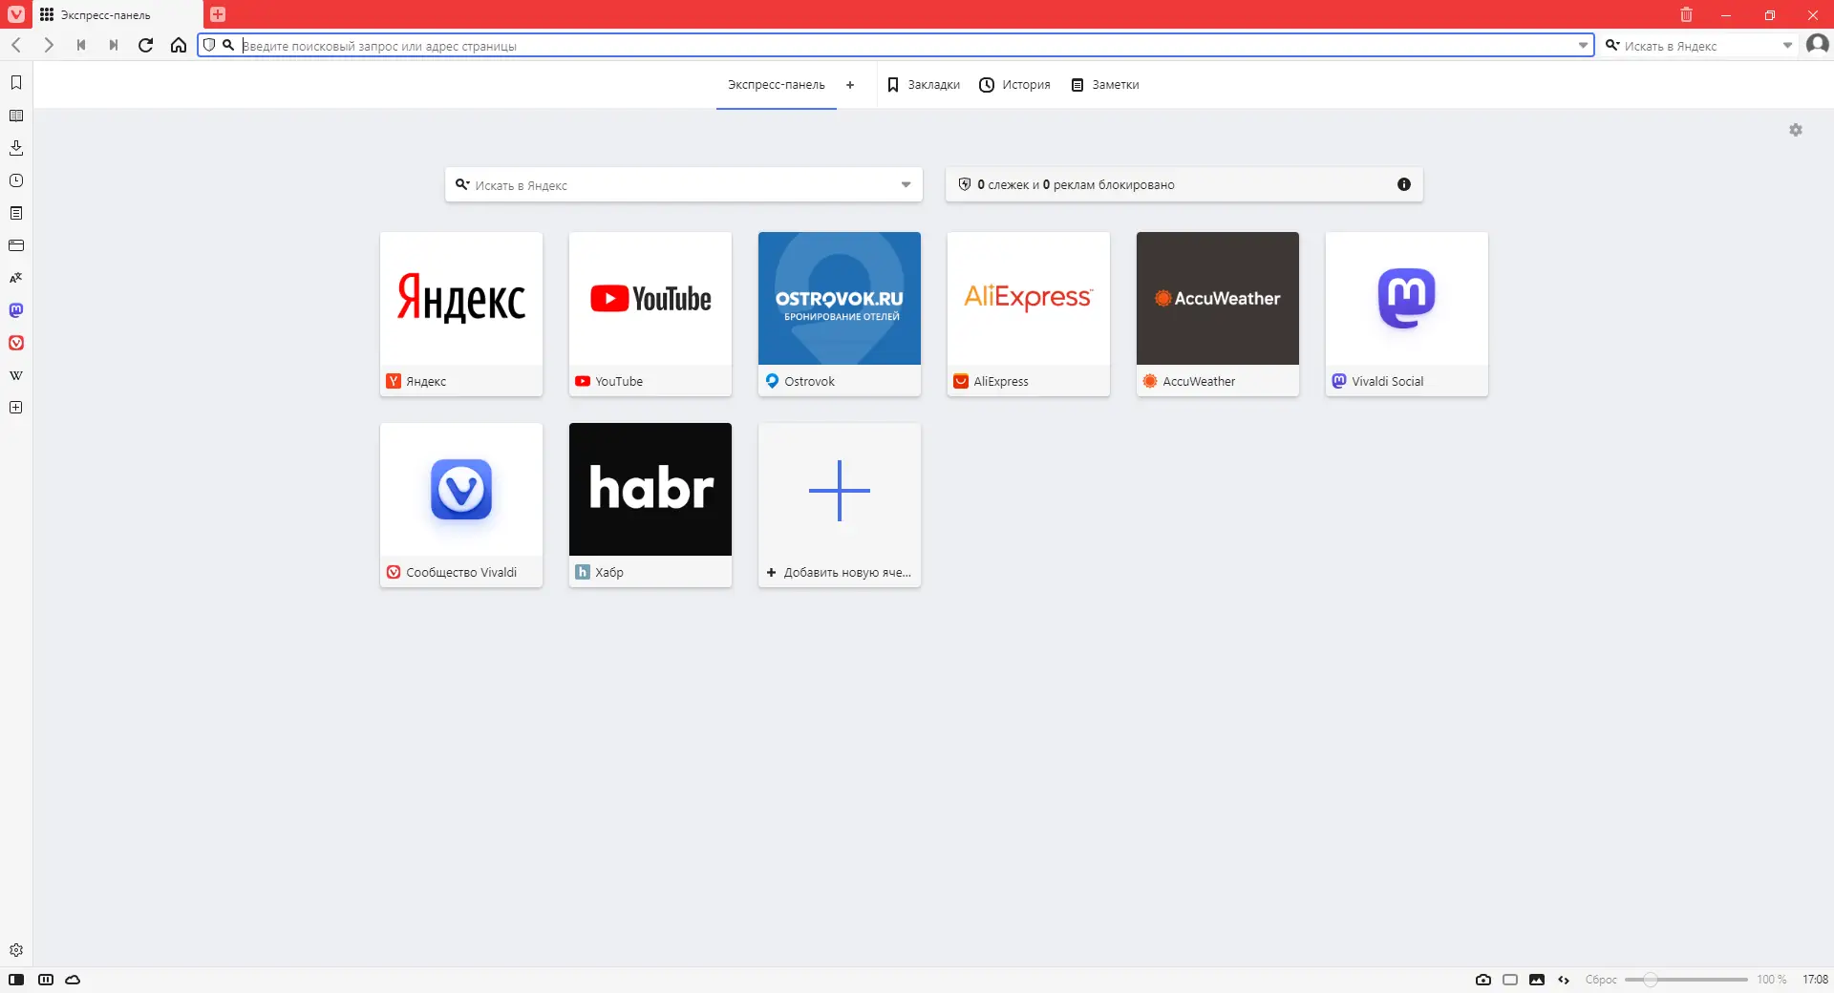Open page actions in status bar
The height and width of the screenshot is (993, 1834).
point(1564,980)
